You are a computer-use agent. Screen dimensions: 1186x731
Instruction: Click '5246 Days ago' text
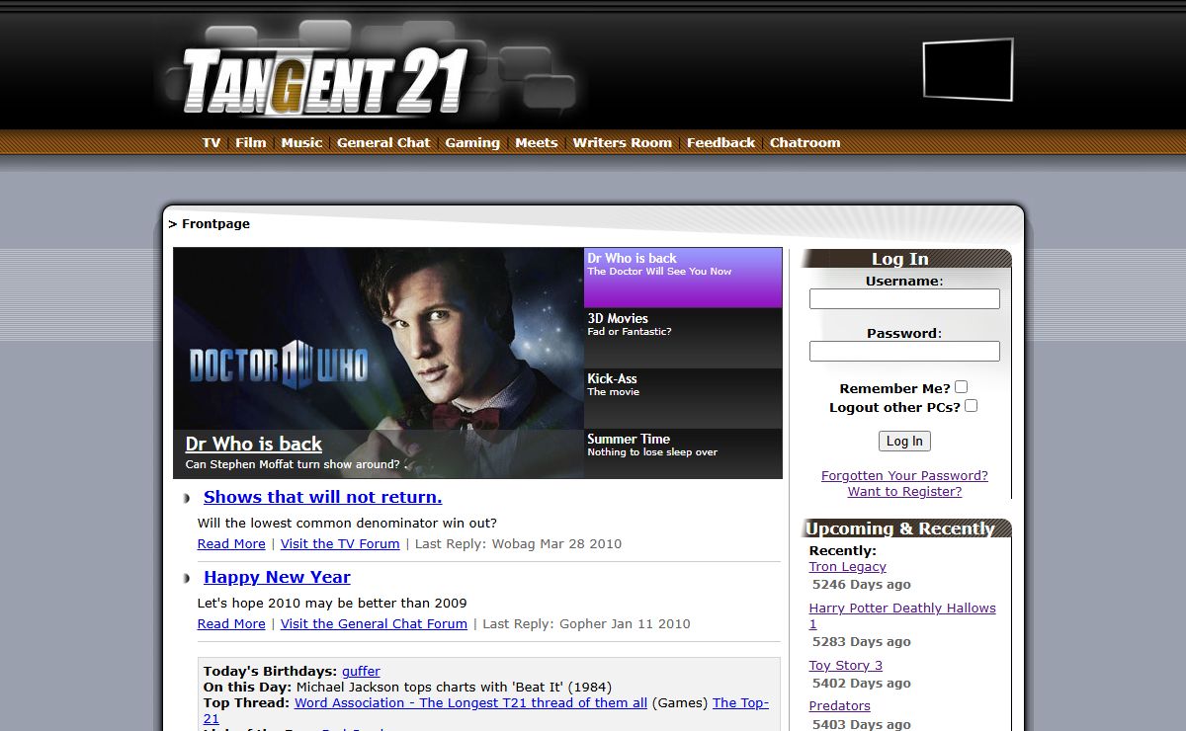coord(862,584)
